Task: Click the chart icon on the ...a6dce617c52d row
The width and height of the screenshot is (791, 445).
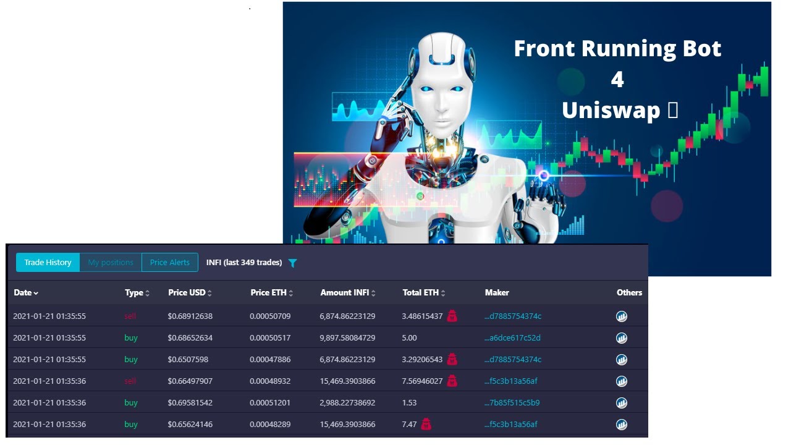Action: pyautogui.click(x=621, y=337)
